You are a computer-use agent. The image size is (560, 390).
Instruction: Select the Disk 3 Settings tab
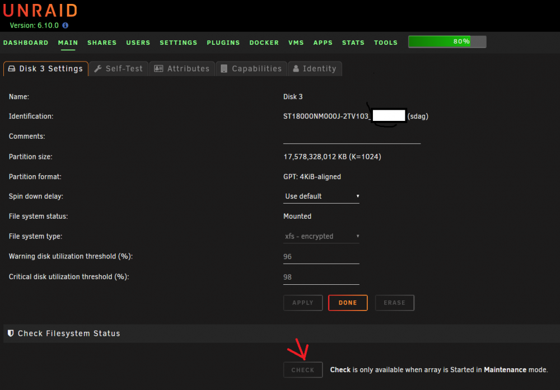(46, 68)
